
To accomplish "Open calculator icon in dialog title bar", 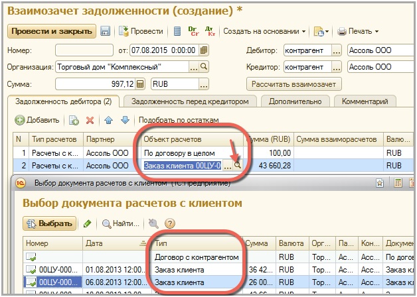I will click(x=398, y=183).
